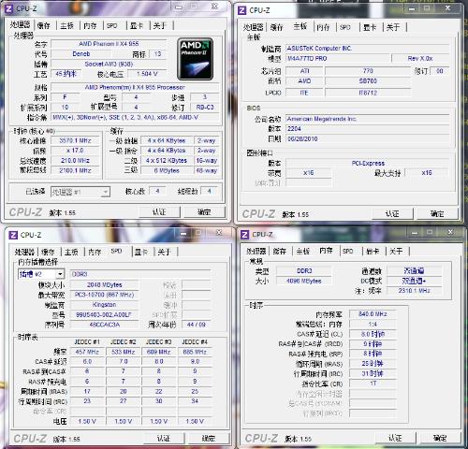
Task: Open 关于 tab in the memory window
Action: [x=396, y=251]
